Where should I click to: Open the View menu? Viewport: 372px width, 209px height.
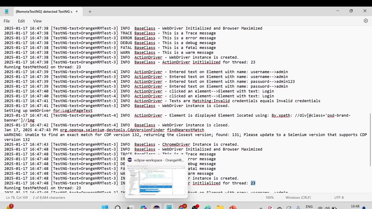(x=37, y=21)
